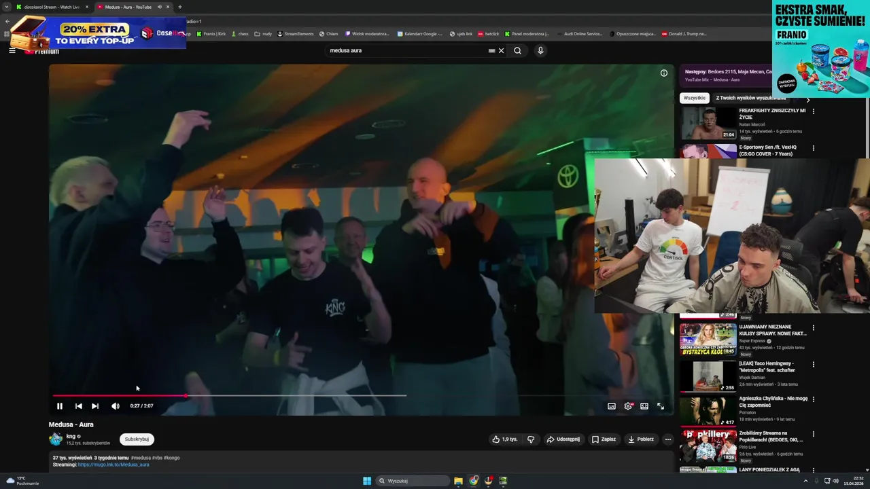The width and height of the screenshot is (870, 489).
Task: Start voice search with microphone
Action: [x=540, y=50]
